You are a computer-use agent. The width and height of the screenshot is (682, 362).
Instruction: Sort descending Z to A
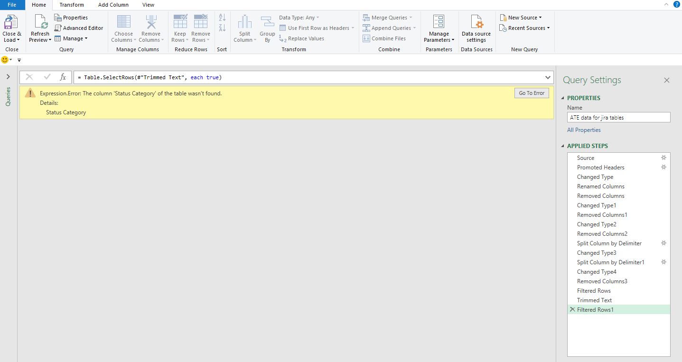click(x=222, y=28)
